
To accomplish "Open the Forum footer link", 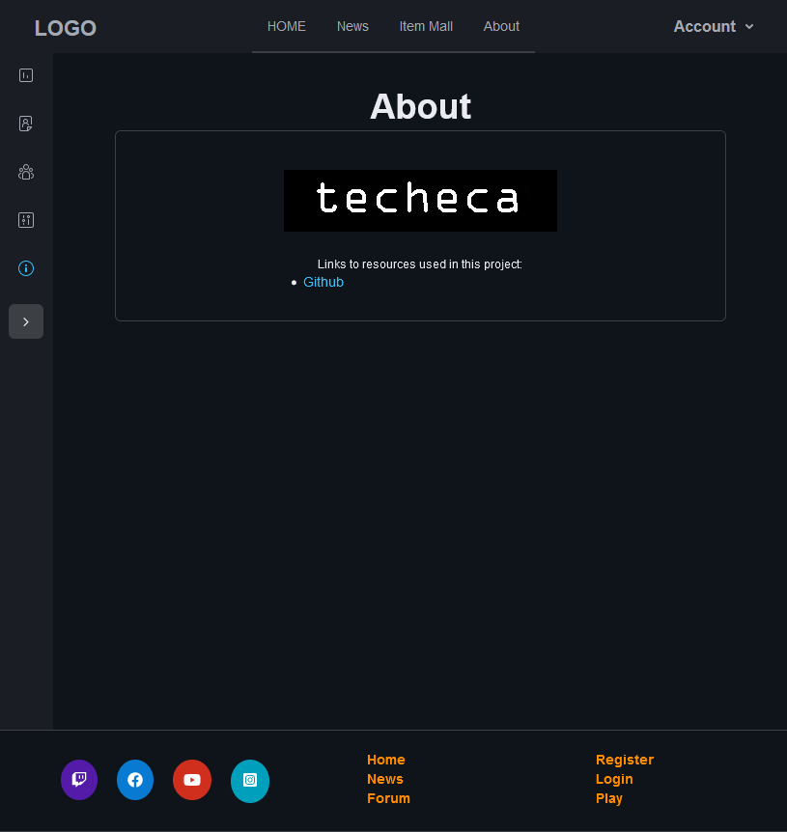I will point(388,798).
